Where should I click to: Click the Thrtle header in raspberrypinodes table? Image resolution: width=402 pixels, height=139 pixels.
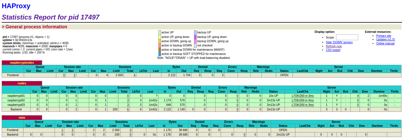(x=394, y=71)
